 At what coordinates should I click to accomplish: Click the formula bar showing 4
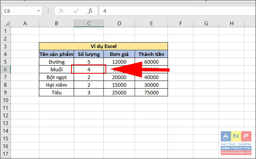(x=177, y=11)
